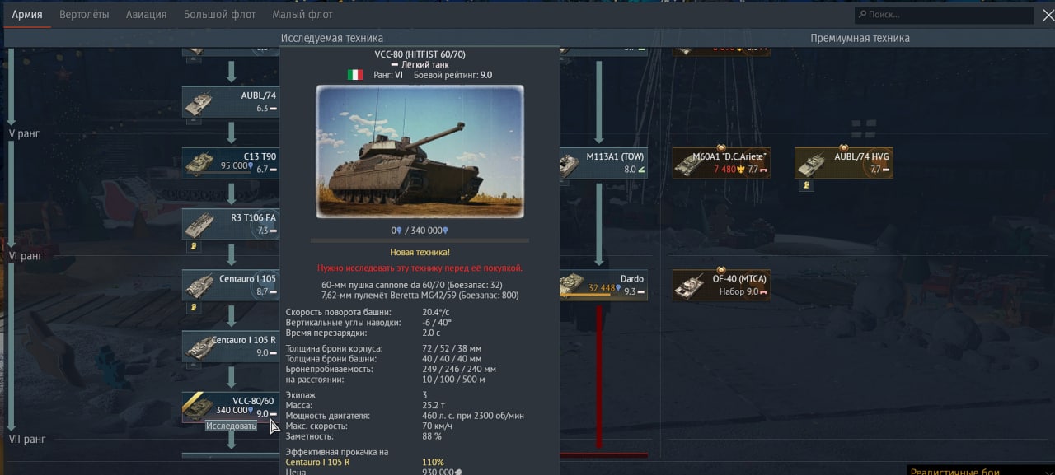Open the Большой флот tab
1055x475 pixels.
[219, 15]
